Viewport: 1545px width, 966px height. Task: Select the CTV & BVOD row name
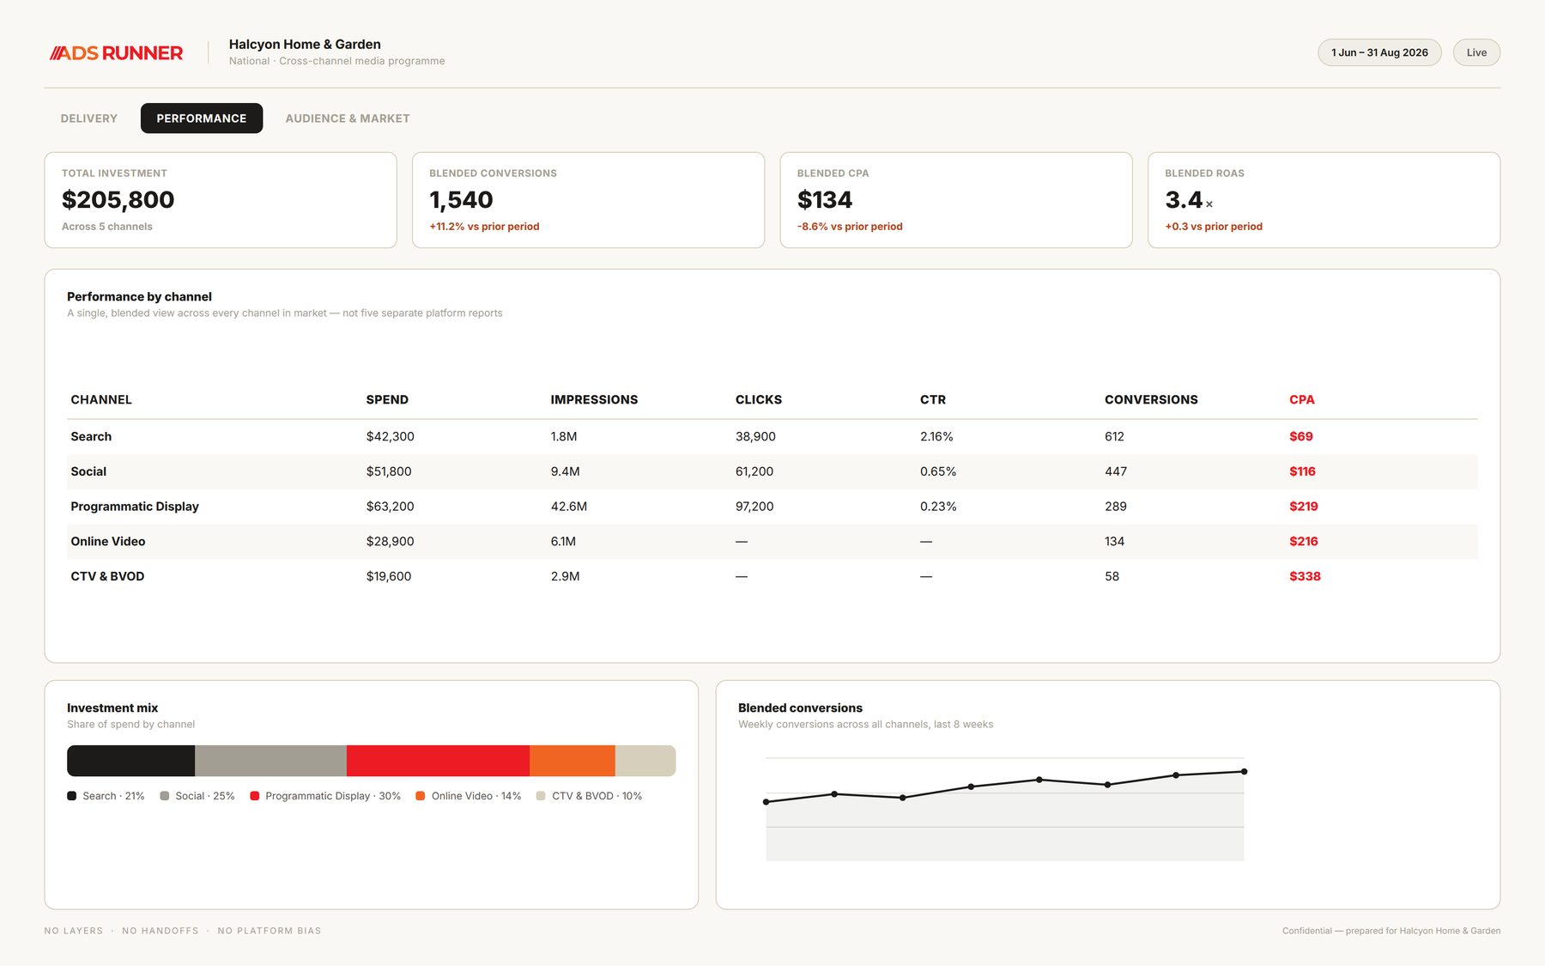pos(107,576)
